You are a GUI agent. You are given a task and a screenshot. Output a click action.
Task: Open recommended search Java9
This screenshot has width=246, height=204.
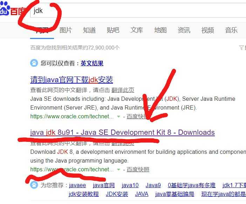(153, 185)
